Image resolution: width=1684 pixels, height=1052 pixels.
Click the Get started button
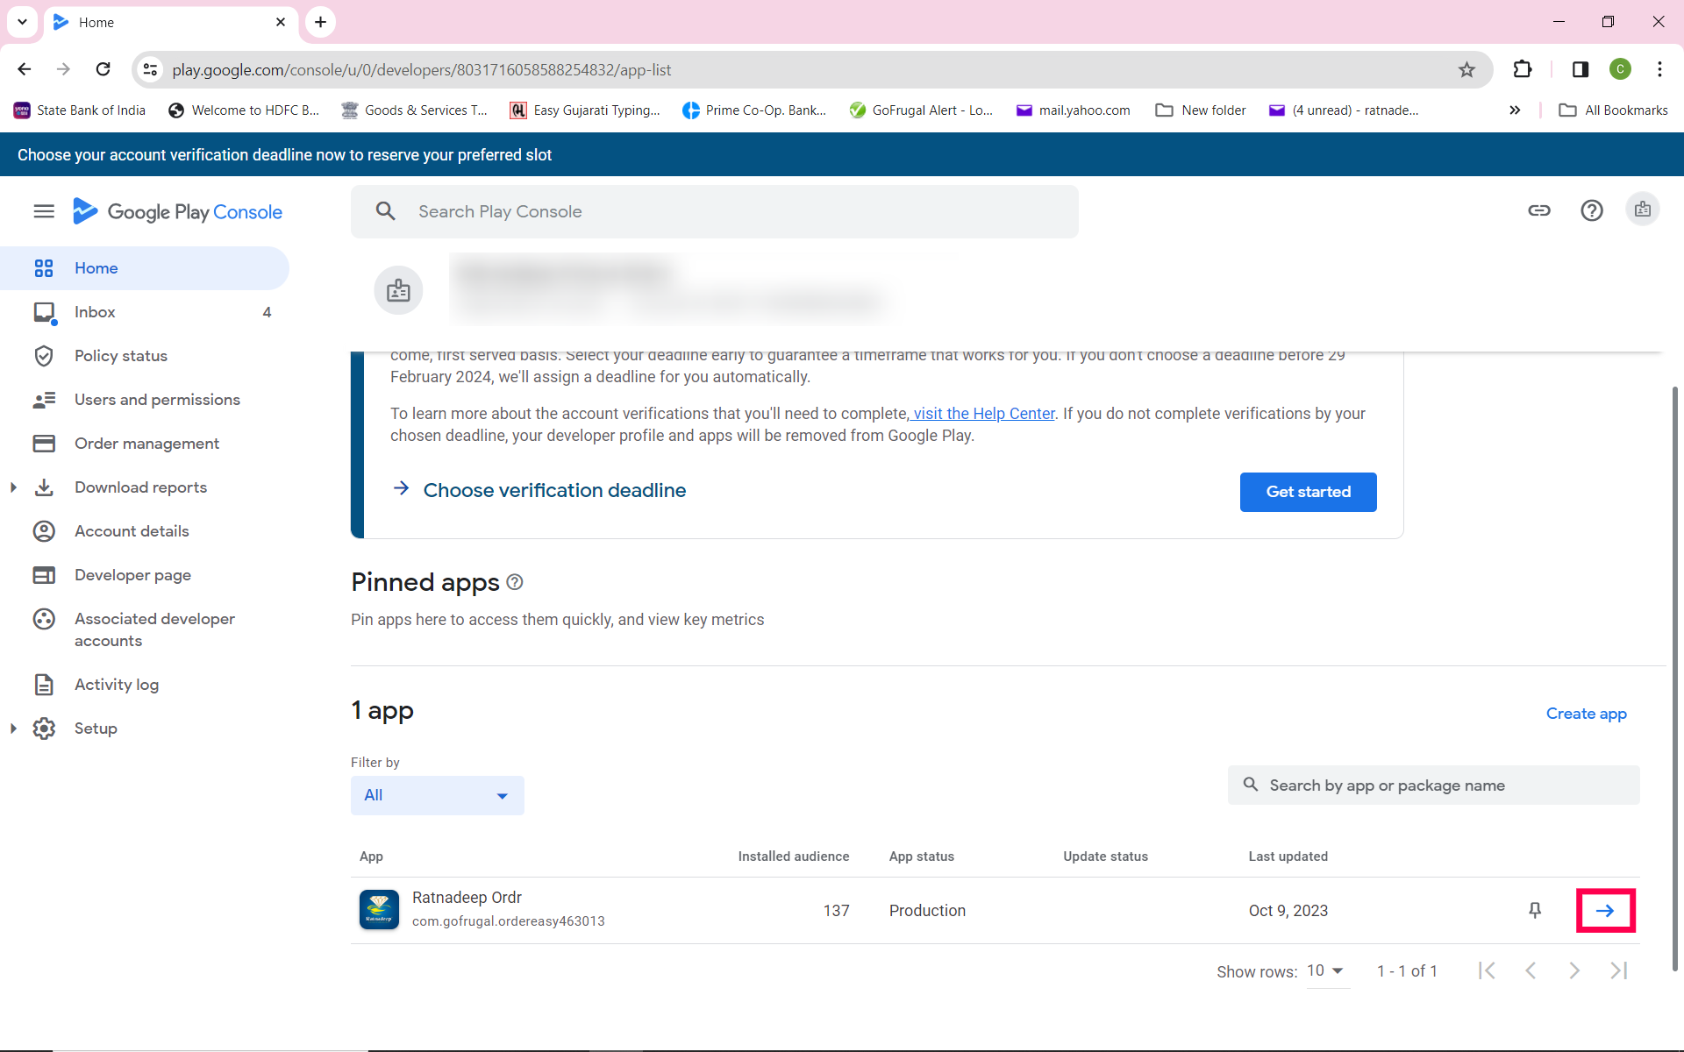click(x=1308, y=492)
